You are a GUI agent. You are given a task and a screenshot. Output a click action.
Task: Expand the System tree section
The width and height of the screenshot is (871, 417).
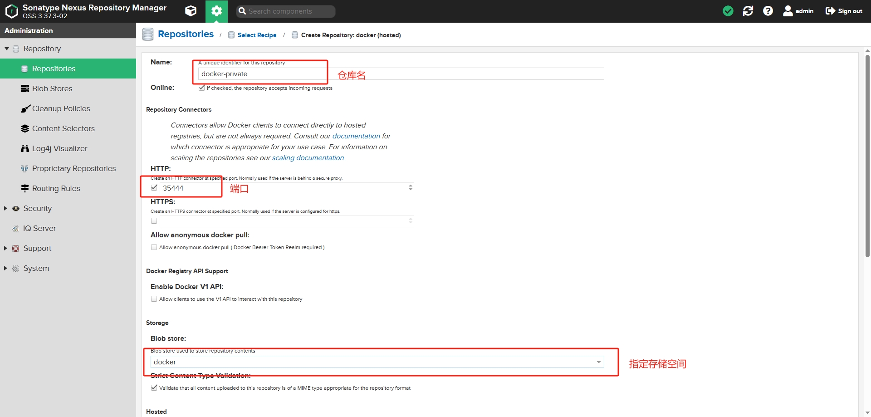(5, 268)
